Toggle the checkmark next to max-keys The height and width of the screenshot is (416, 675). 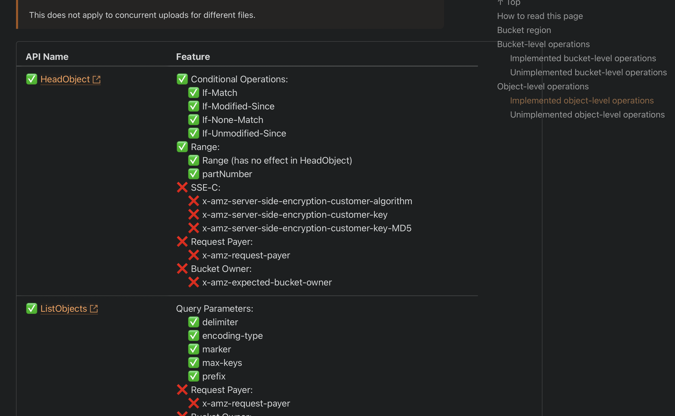tap(194, 363)
